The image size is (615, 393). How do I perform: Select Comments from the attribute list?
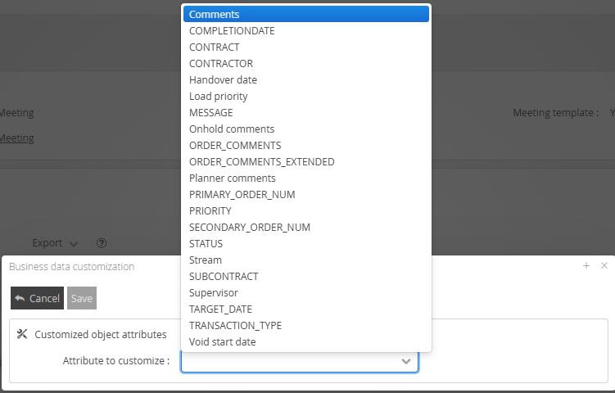(x=305, y=14)
